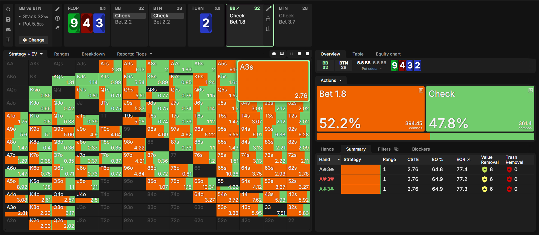
Task: Switch to the Equity chart tab
Action: [388, 54]
